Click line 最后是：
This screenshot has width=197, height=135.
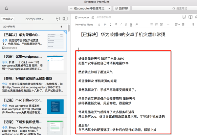coord(84,125)
